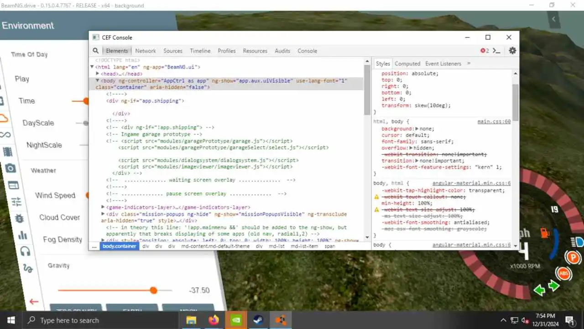
Task: Collapse the body ng-controller node
Action: (97, 80)
